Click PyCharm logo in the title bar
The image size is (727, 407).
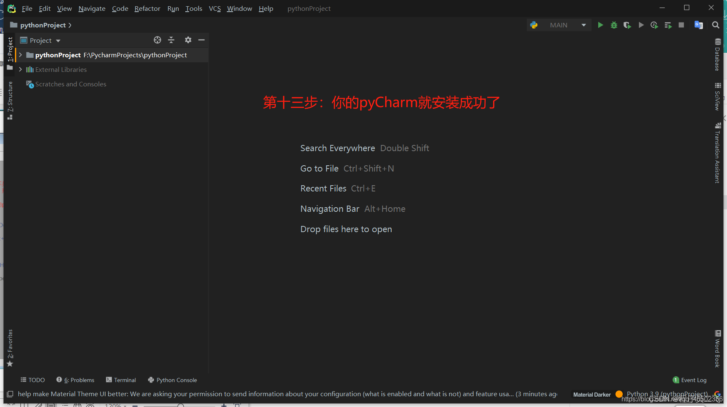[x=12, y=8]
